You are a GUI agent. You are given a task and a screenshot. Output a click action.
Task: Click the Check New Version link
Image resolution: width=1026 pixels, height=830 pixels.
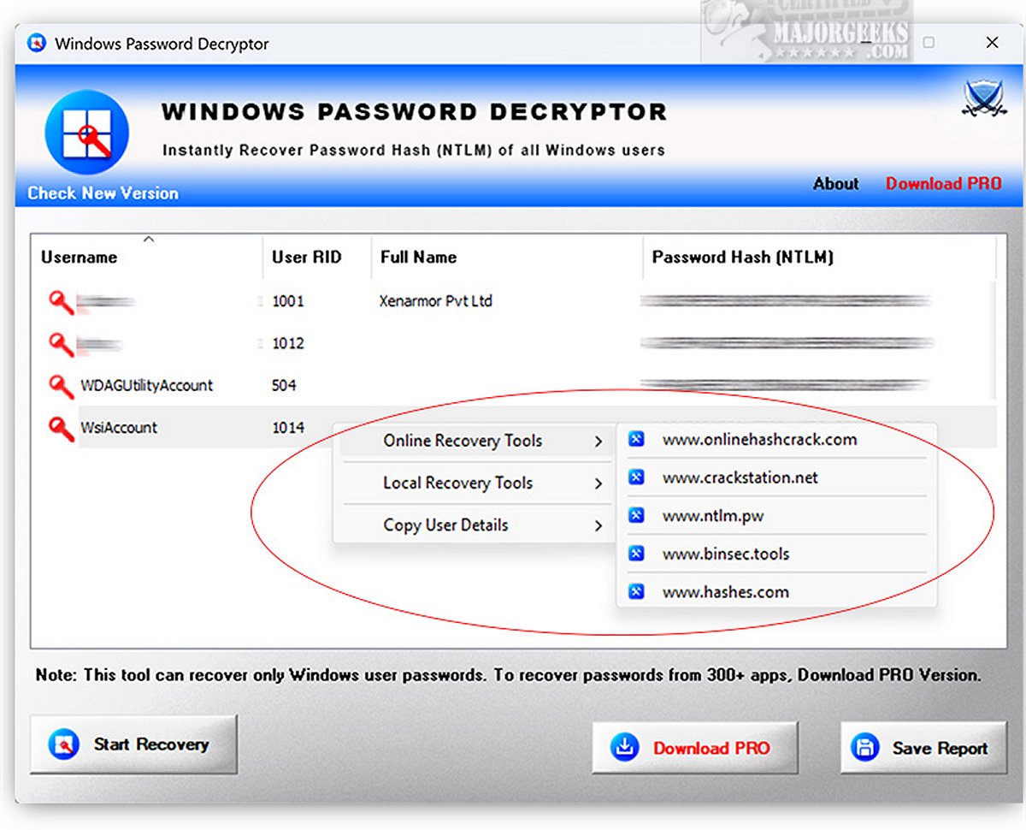103,193
